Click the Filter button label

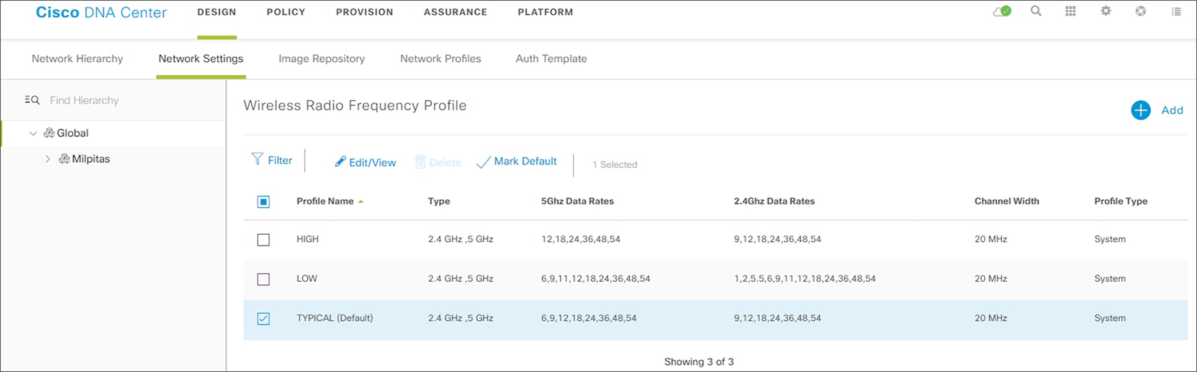tap(280, 161)
